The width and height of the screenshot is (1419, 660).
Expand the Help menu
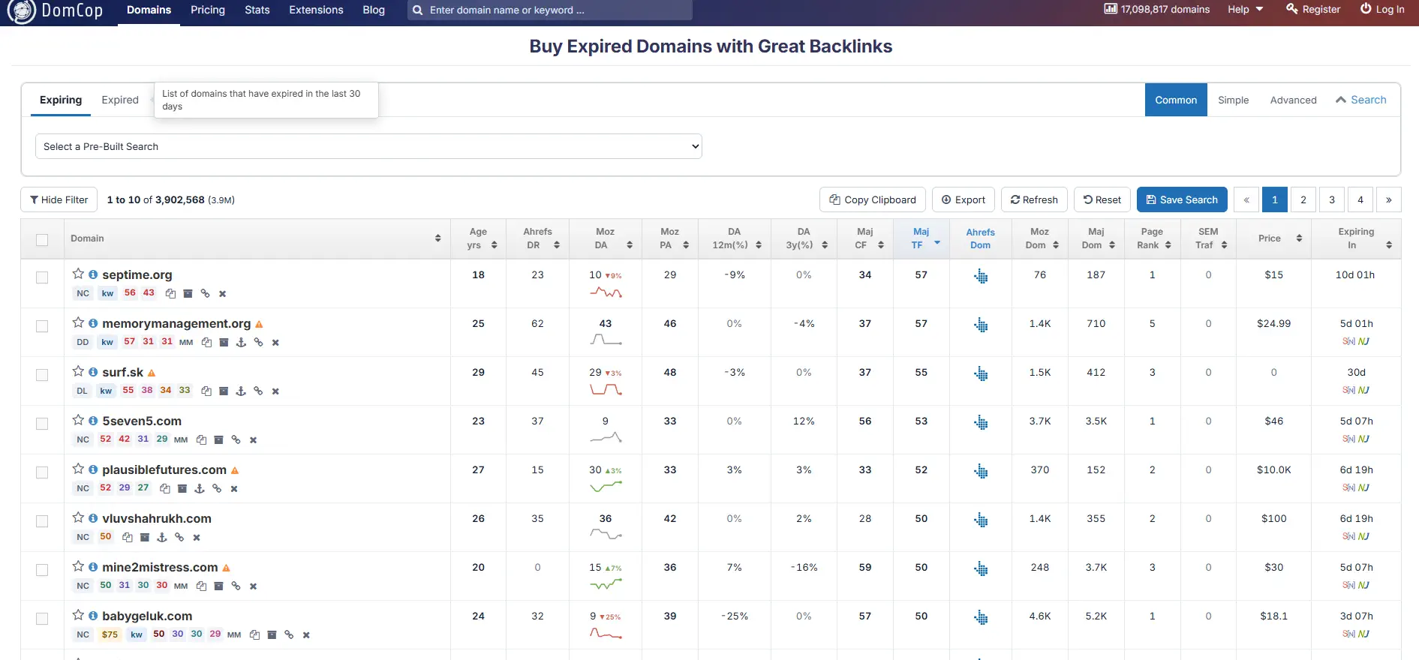click(x=1246, y=9)
